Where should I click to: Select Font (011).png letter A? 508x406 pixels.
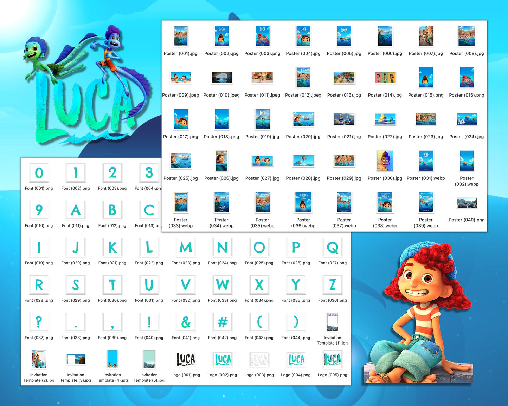click(76, 210)
